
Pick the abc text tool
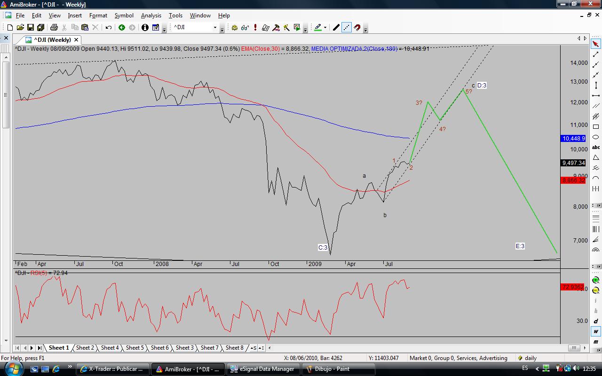(596, 147)
